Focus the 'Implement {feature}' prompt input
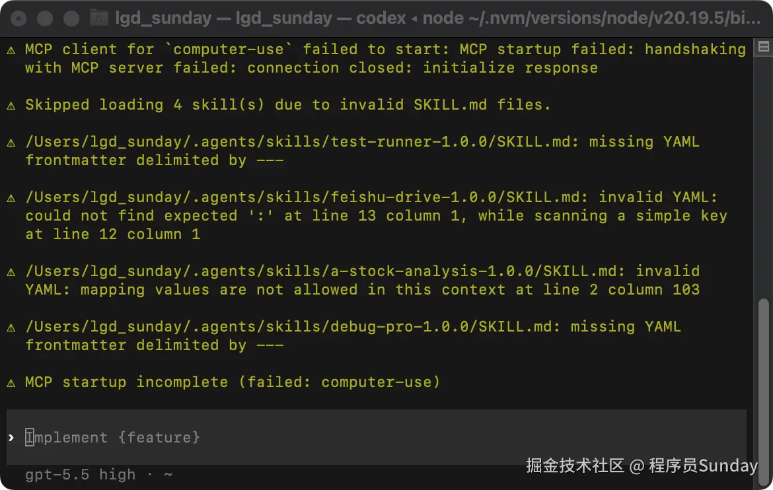The image size is (773, 490). point(376,437)
